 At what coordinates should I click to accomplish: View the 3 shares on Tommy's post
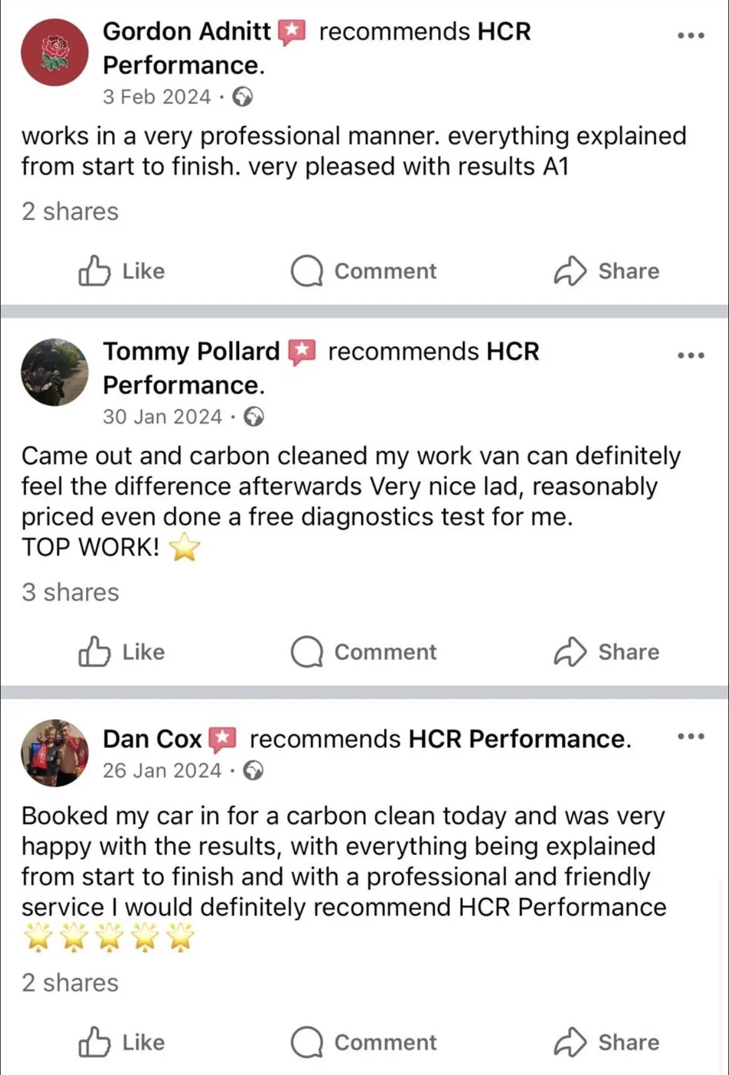coord(70,593)
